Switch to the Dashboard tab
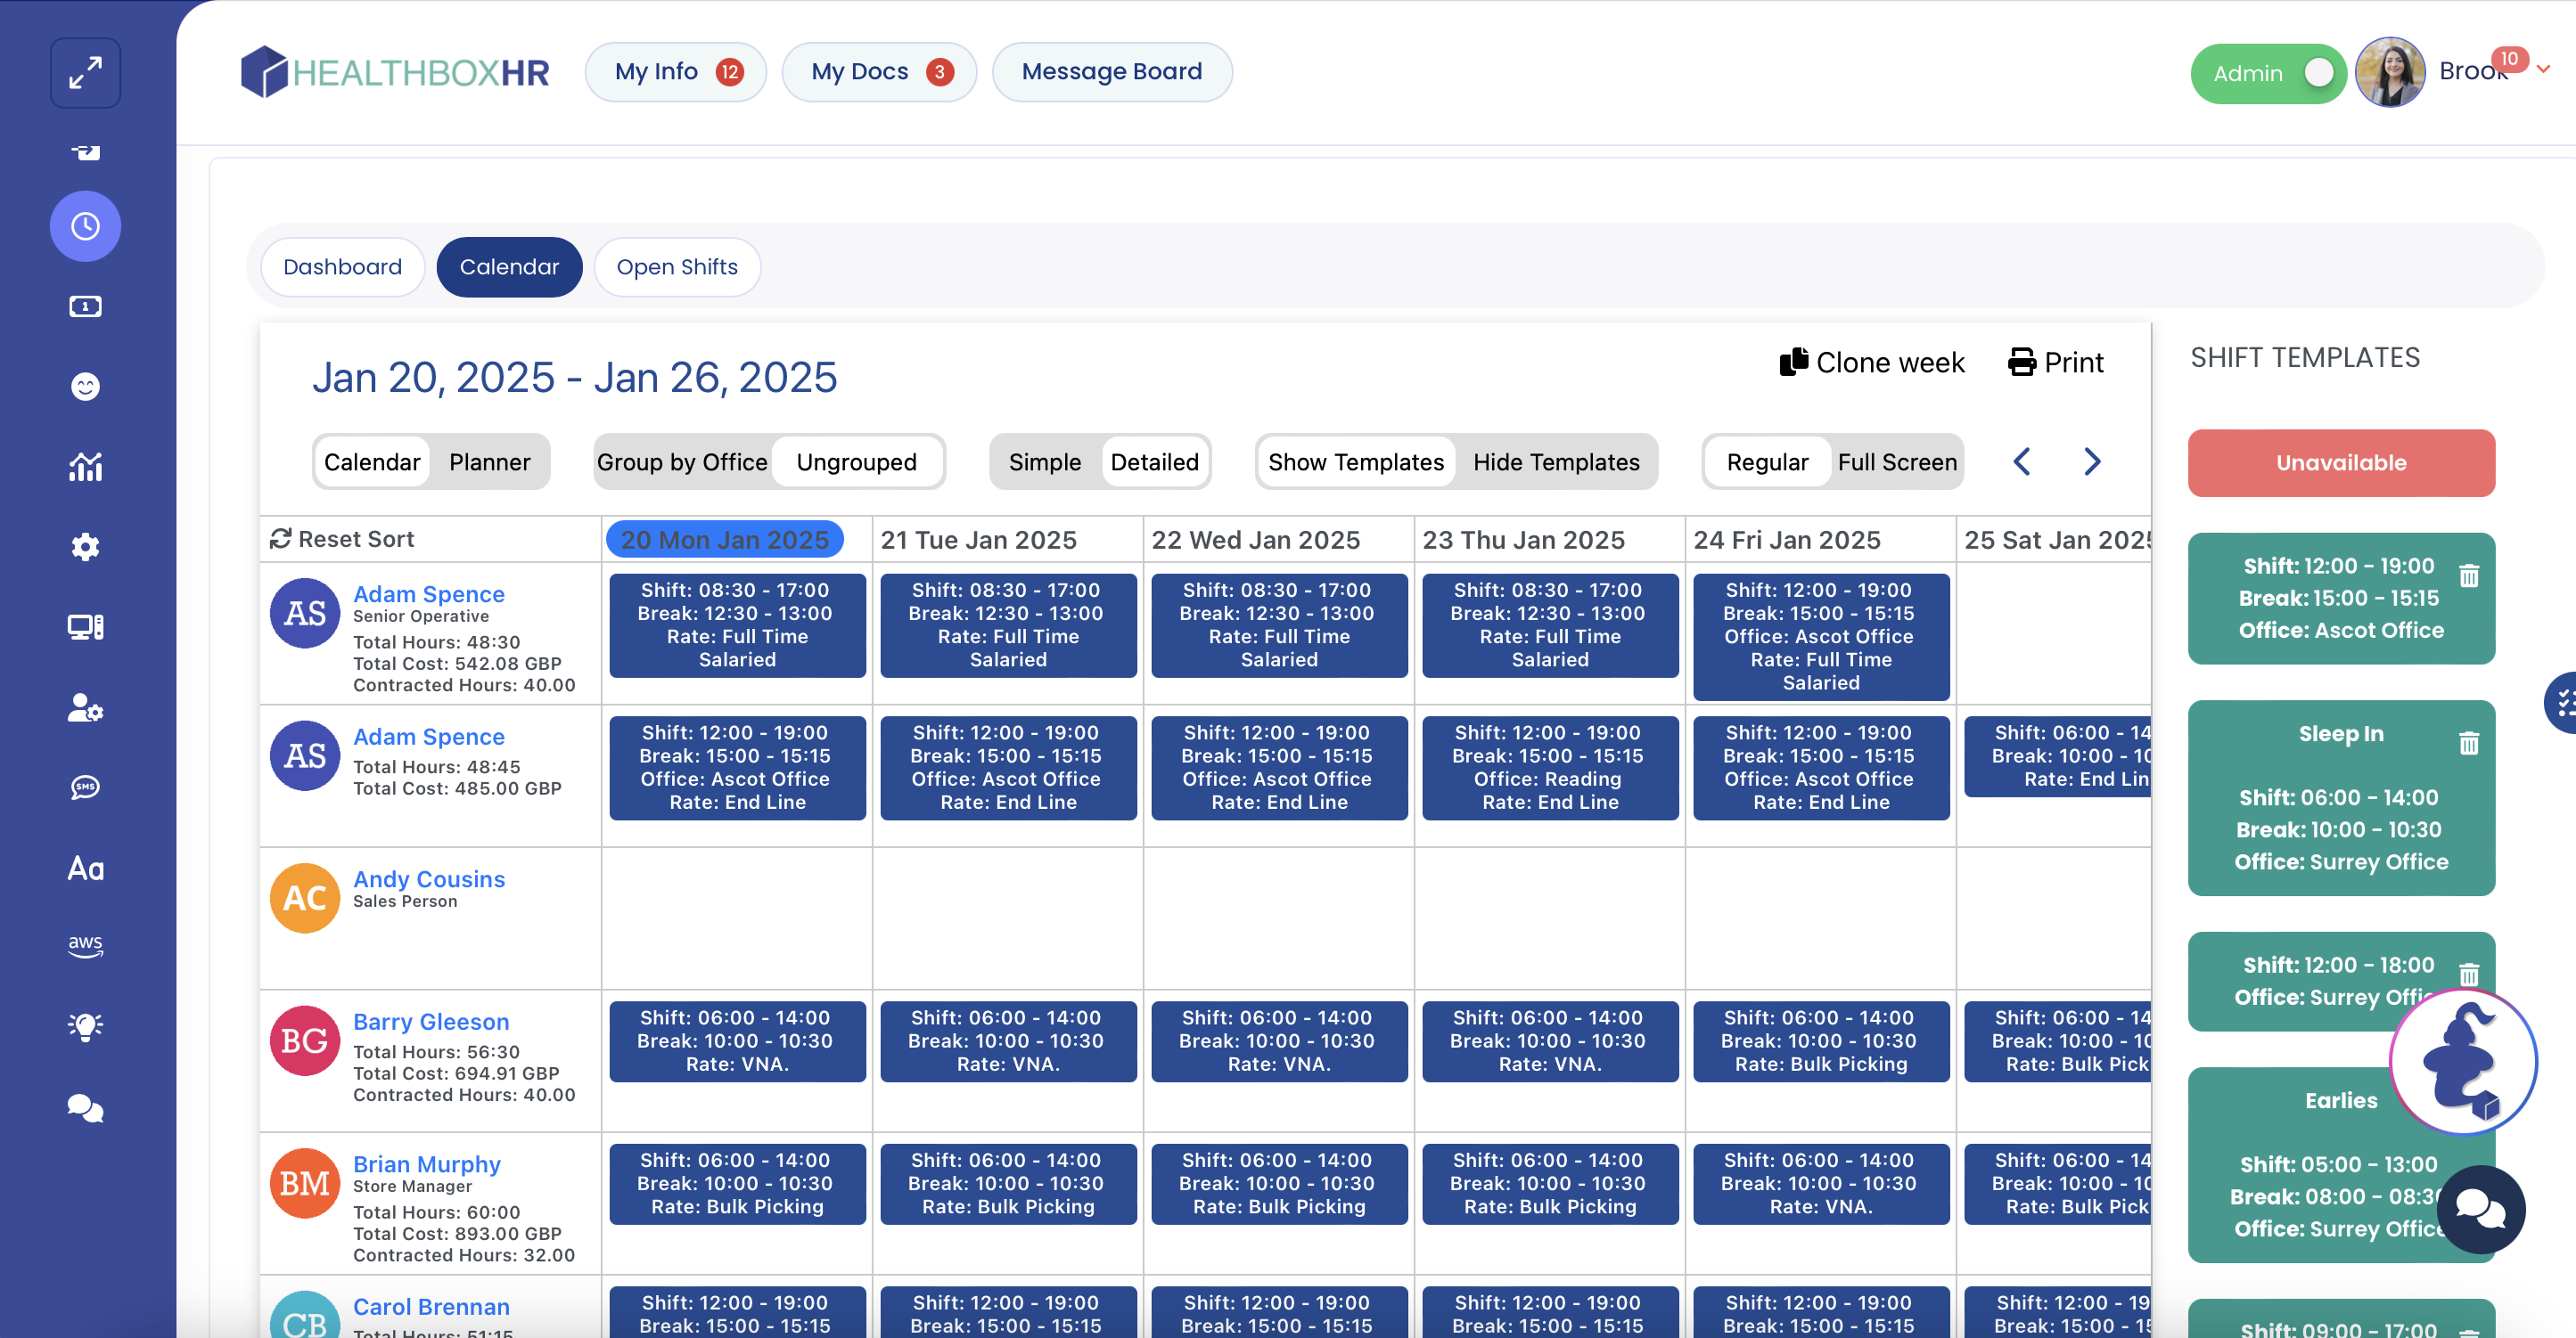 342,267
